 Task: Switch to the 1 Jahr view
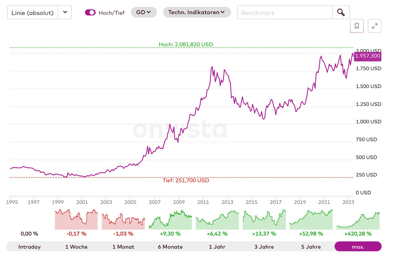click(x=217, y=247)
